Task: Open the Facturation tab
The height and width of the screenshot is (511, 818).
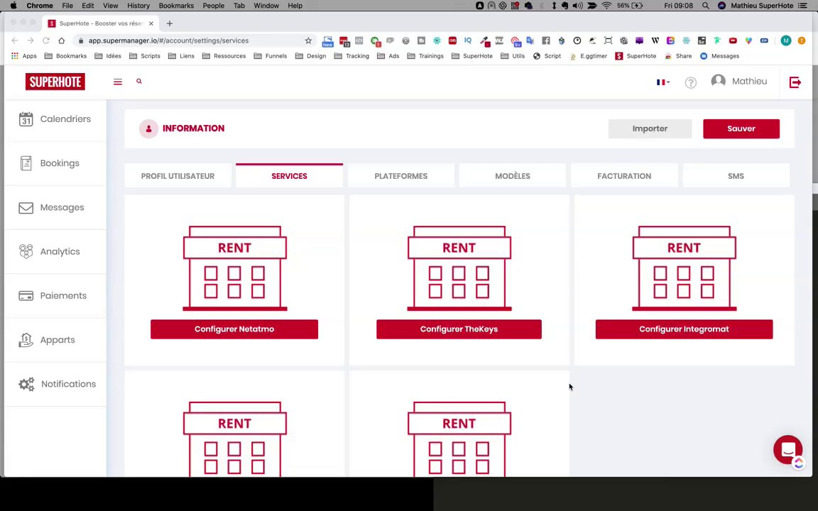Action: click(x=624, y=176)
